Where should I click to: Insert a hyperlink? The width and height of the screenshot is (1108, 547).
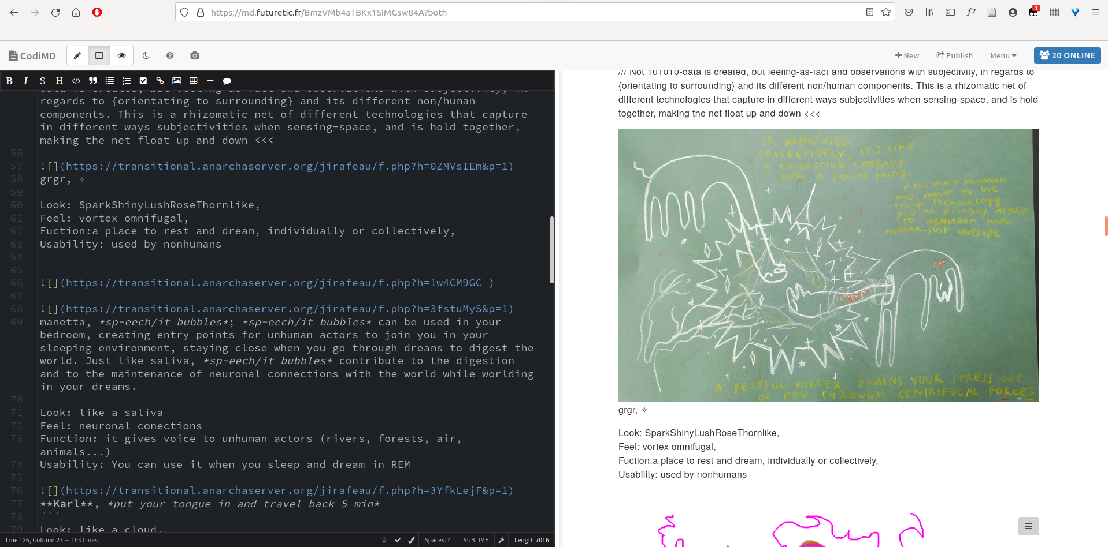[x=160, y=81]
